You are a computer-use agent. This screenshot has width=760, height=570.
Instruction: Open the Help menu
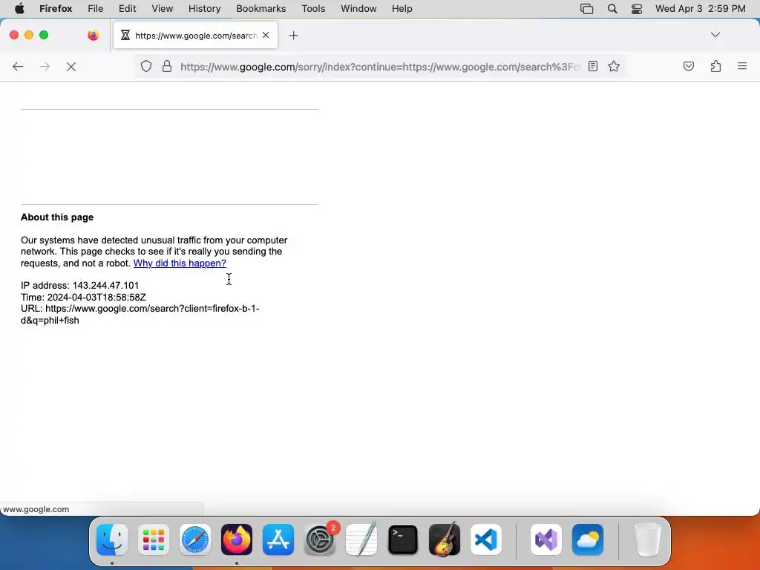pos(402,9)
